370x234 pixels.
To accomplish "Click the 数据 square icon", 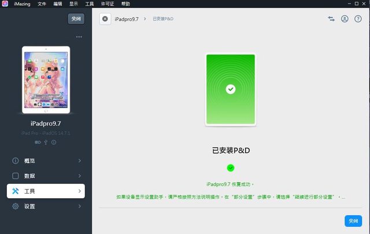I will 16,176.
